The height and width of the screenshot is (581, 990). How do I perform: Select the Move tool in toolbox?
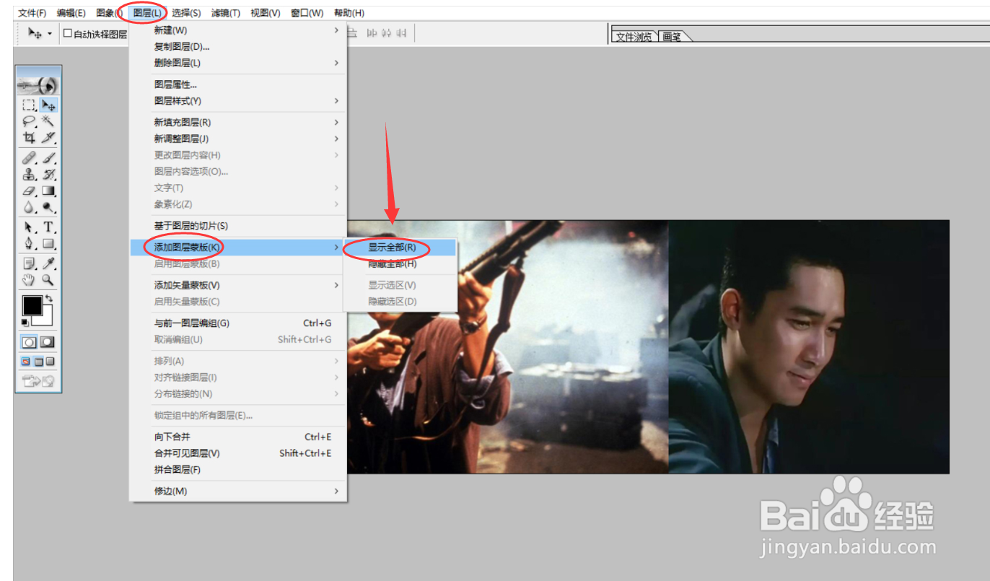pos(48,105)
